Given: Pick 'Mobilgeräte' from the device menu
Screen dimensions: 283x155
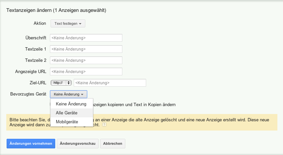Looking at the screenshot, I should (67, 122).
